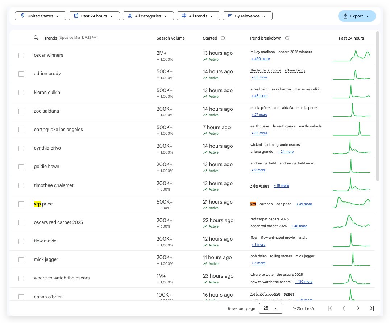390x323 pixels.
Task: Check the flow movie row checkbox
Action: tap(21, 241)
